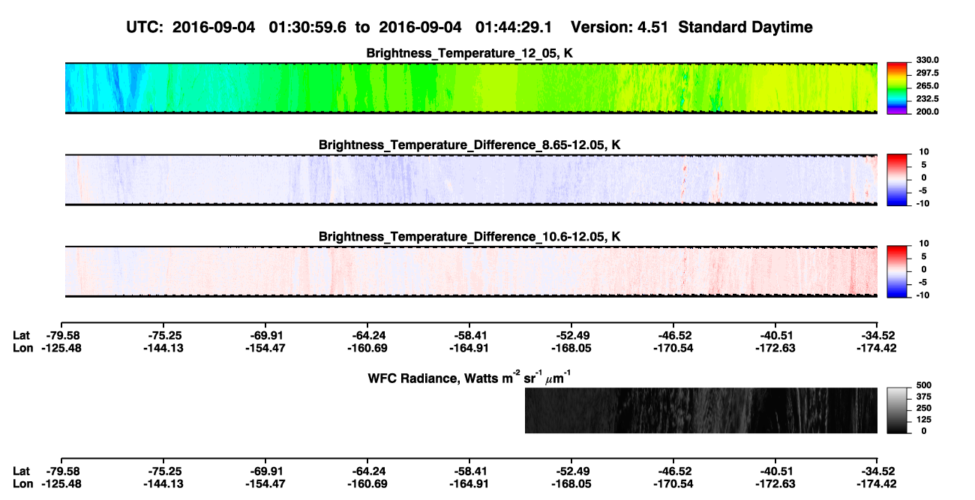Viewport: 975px width, 500px height.
Task: Click the "500" label on the WFC colorbar
Action: point(923,385)
